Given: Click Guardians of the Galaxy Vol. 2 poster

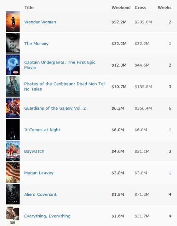Looking at the screenshot, I should coord(13,108).
